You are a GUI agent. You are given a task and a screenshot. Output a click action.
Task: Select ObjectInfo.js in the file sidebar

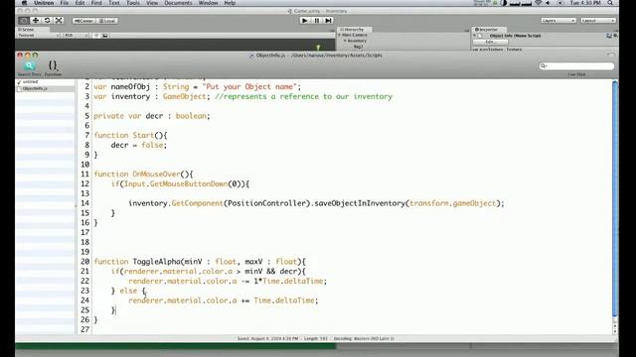coord(35,88)
